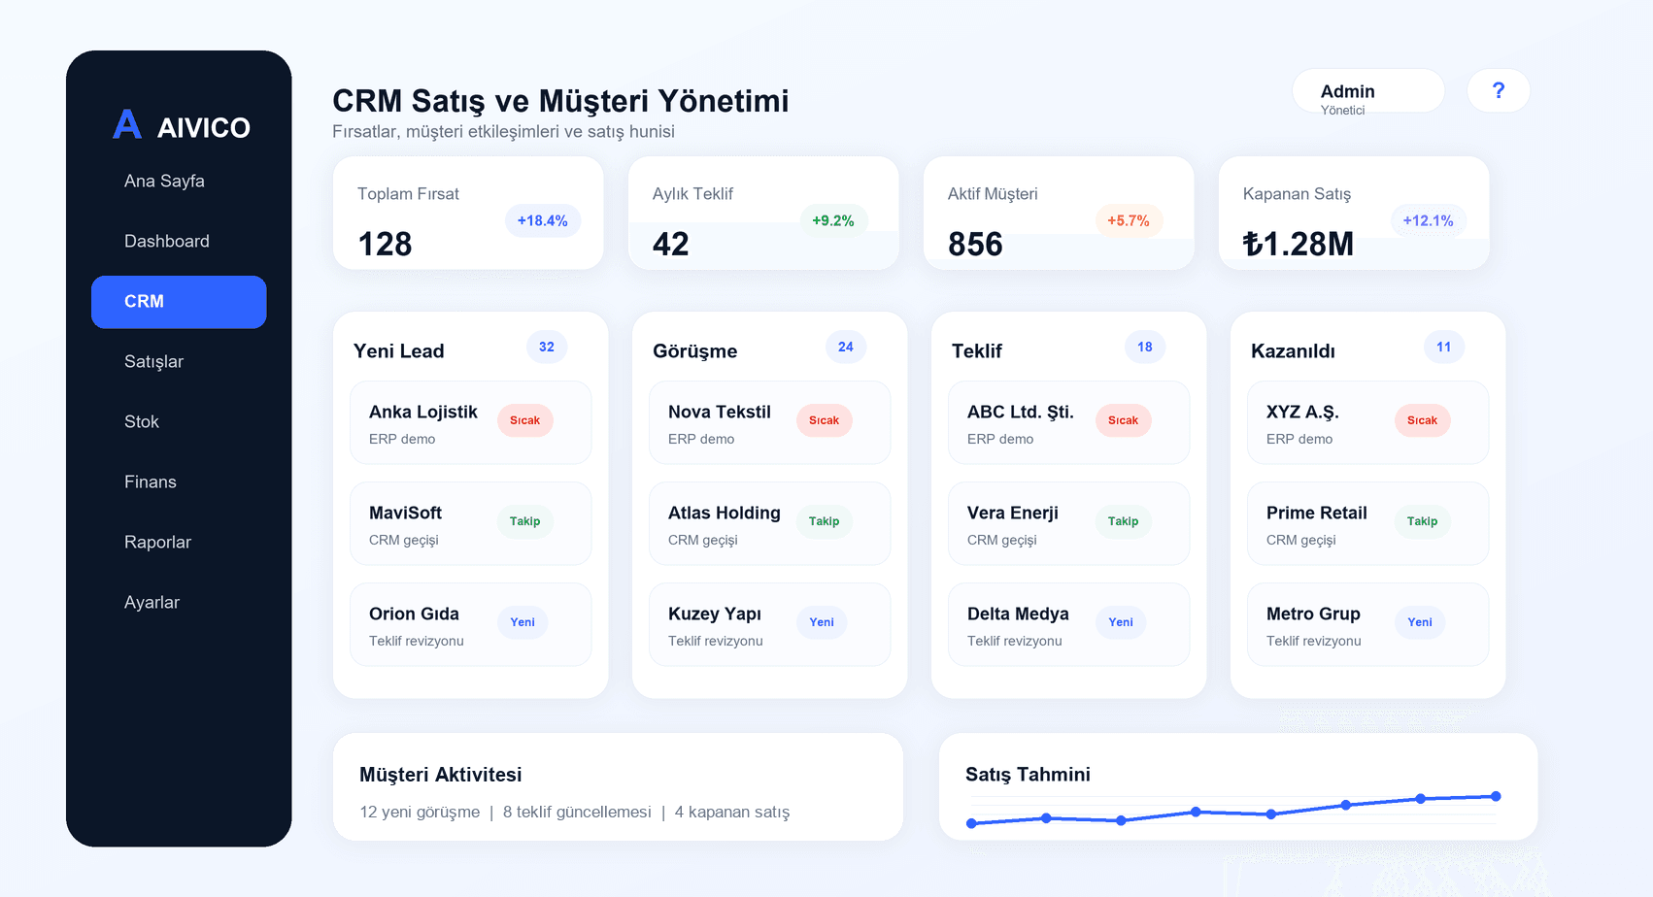Open Raporlar in the sidebar
Screen dimensions: 1653x897
[157, 542]
